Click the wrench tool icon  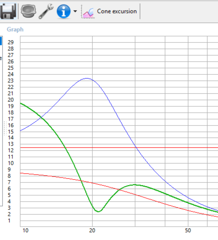(46, 11)
